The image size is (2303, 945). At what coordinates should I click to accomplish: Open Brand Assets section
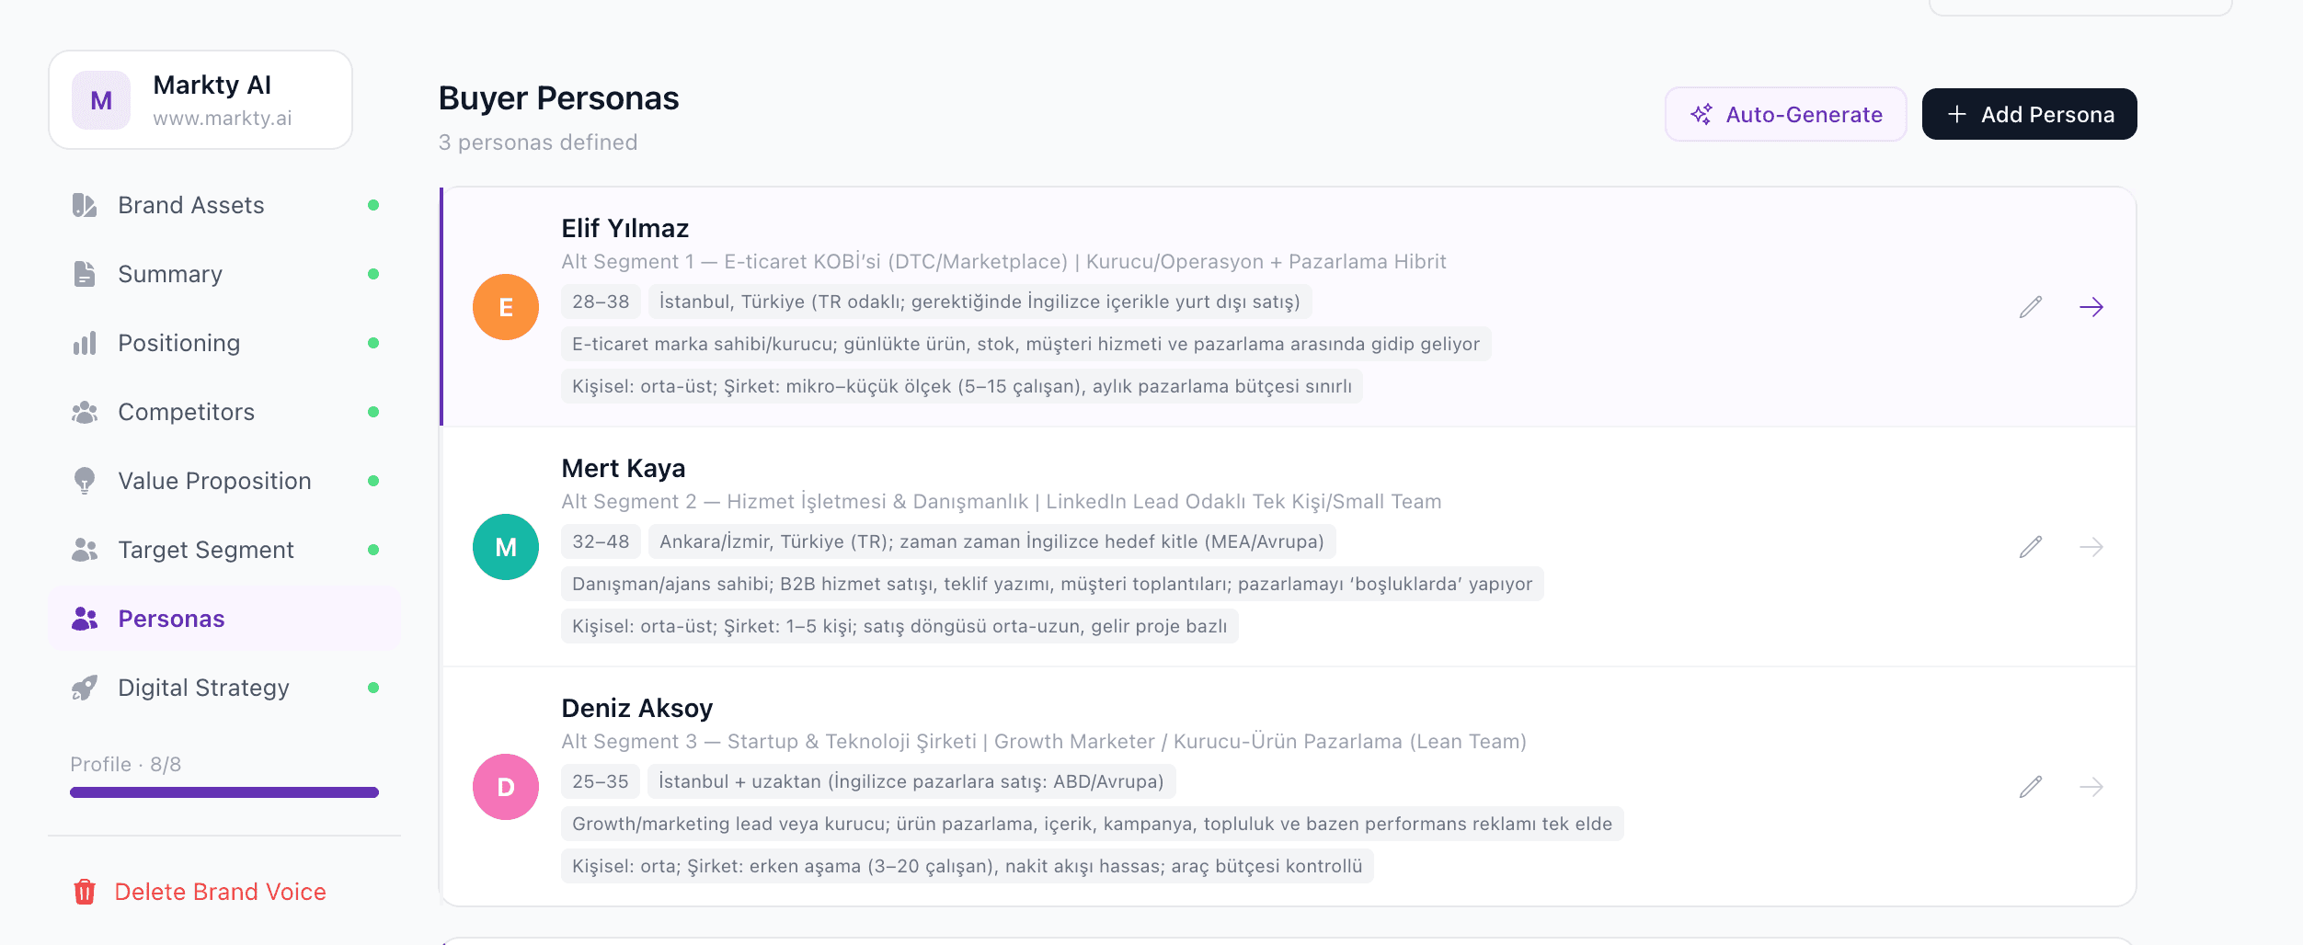[190, 205]
